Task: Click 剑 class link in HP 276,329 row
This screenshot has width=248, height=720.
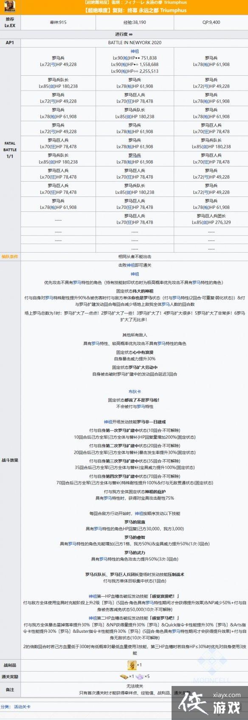Action: 206,222
